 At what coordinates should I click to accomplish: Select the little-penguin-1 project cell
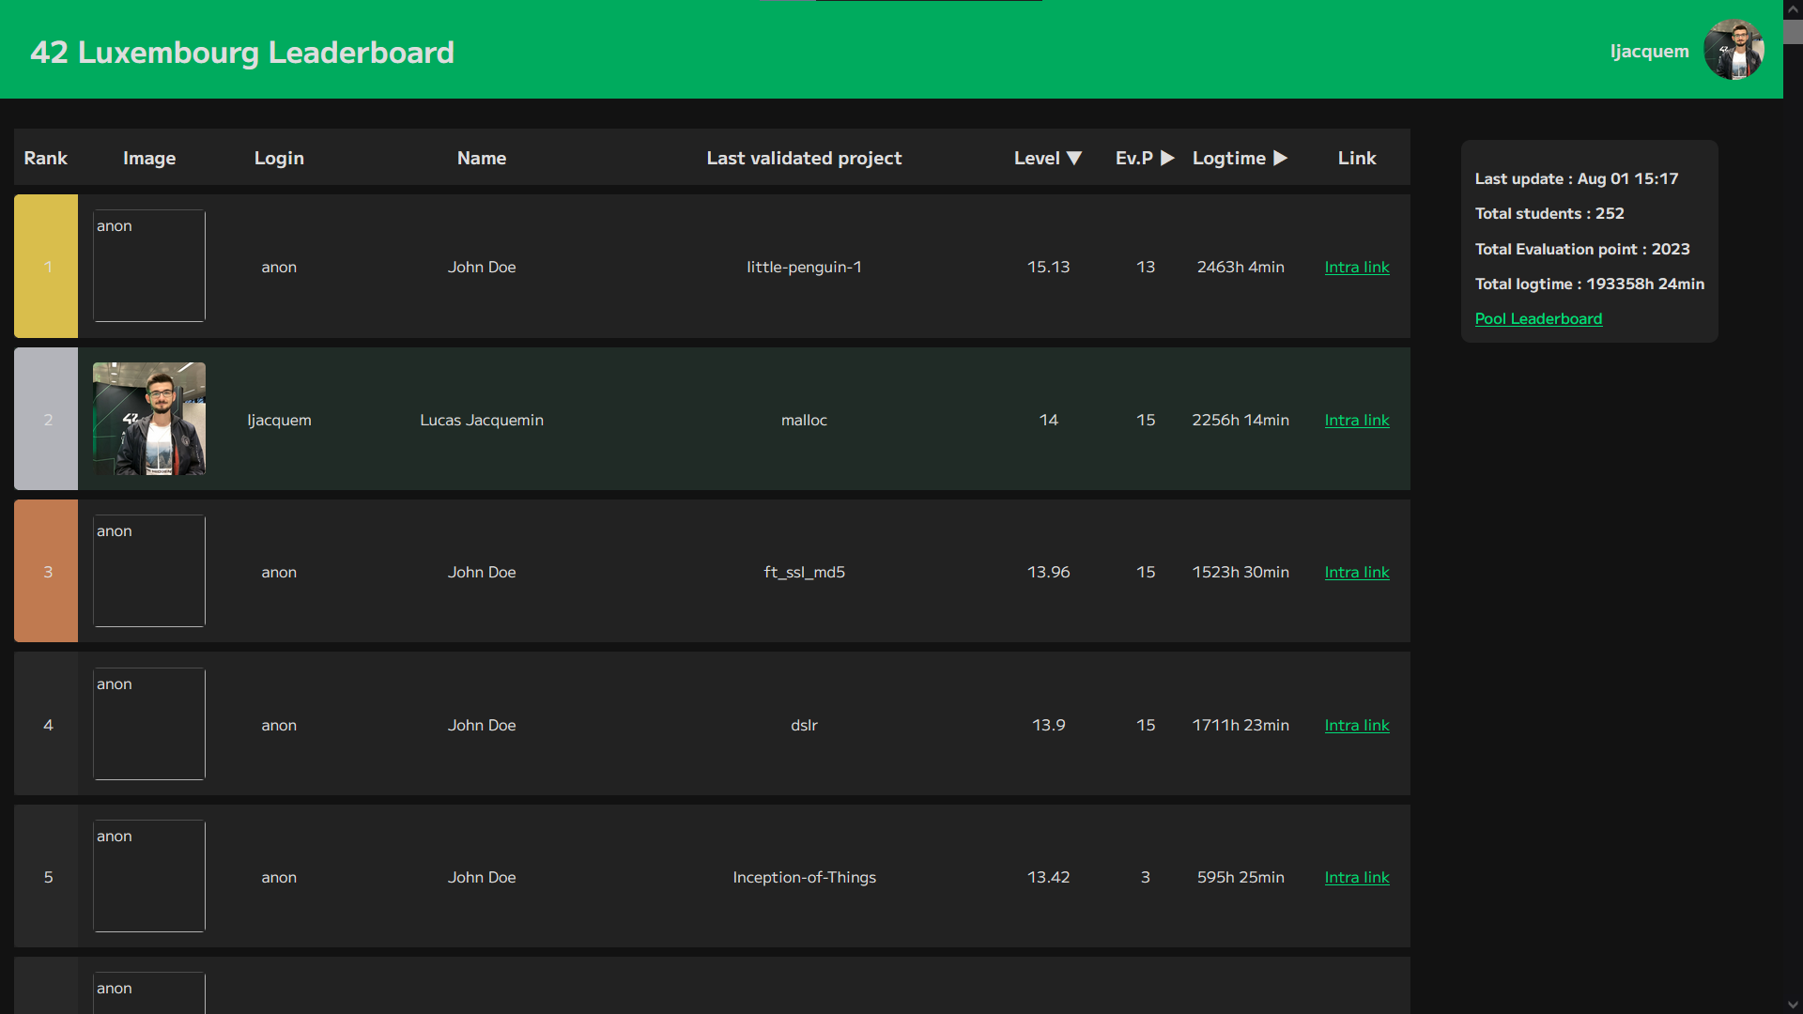[804, 267]
